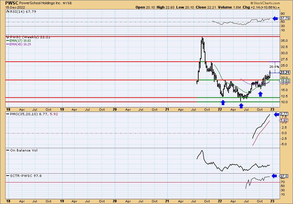Image resolution: width=293 pixels, height=204 pixels.
Task: Click the 12.5 price axis label
Action: click(284, 96)
